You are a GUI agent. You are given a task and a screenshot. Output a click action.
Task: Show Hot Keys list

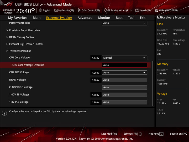click(156, 134)
